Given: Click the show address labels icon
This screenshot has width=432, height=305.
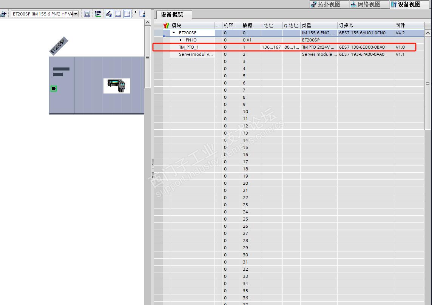Looking at the screenshot, I should pyautogui.click(x=87, y=14).
